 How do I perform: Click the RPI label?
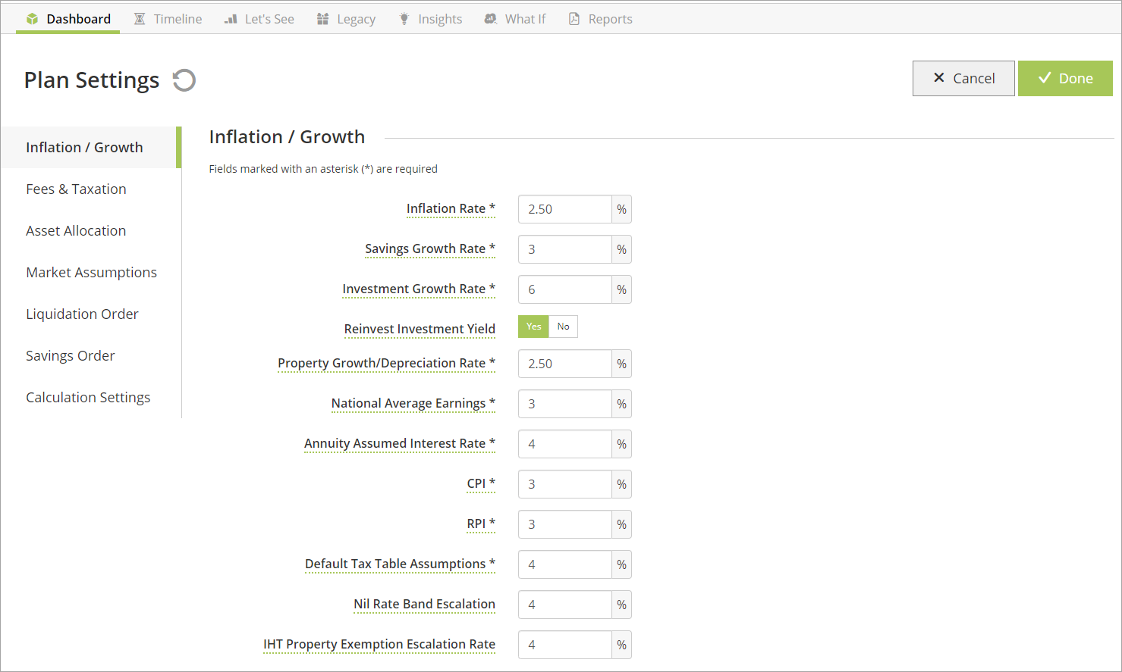tap(481, 524)
